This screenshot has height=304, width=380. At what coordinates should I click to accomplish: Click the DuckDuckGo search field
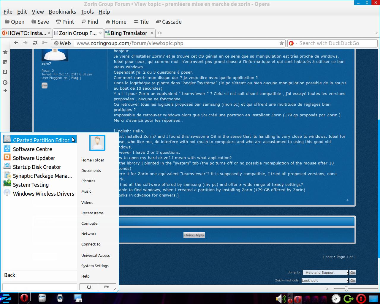(335, 43)
